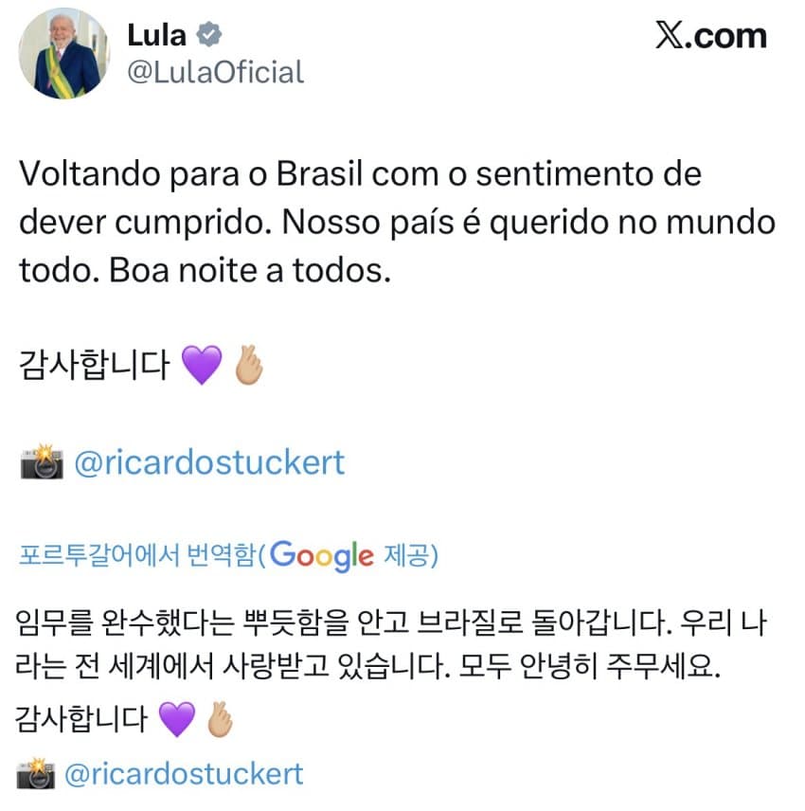Open the first @ricardostuckert mention
The image size is (805, 811).
point(209,462)
